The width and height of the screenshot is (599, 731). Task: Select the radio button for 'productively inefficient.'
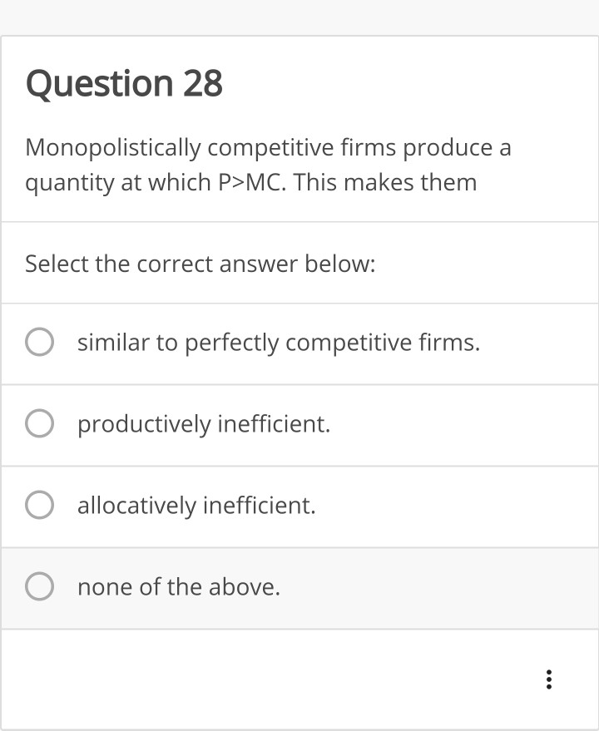(39, 424)
